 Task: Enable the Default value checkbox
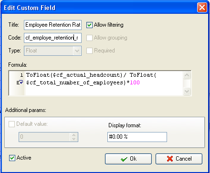11,124
